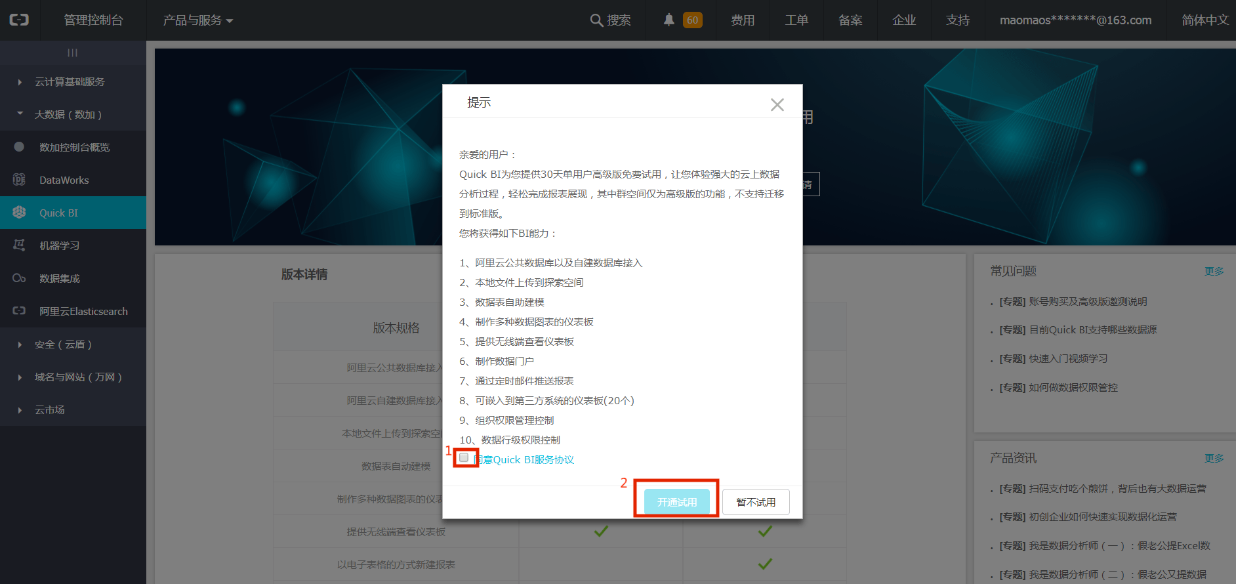Open 目前Quick BI支持哪些数据源 article
This screenshot has width=1236, height=584.
[1078, 329]
